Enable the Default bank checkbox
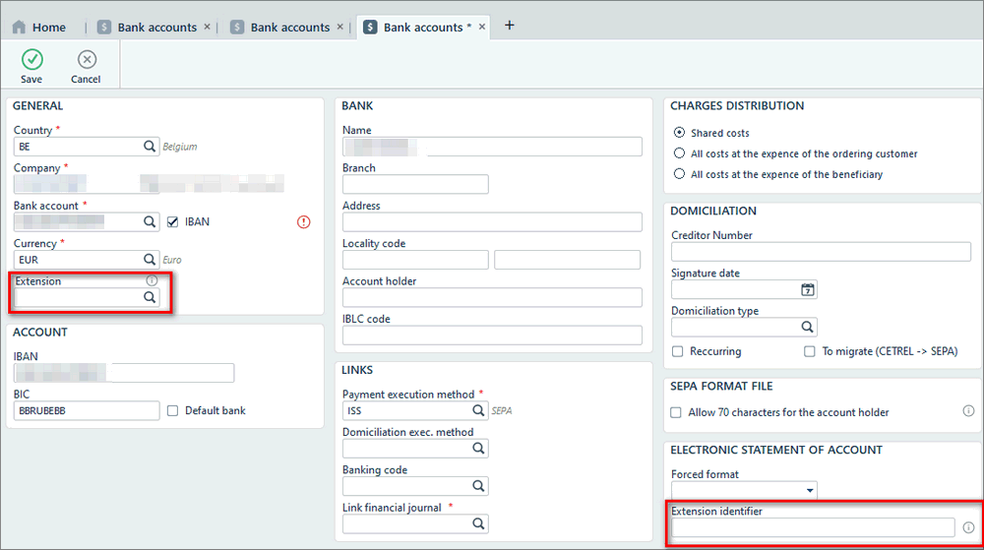This screenshot has width=984, height=550. click(173, 410)
